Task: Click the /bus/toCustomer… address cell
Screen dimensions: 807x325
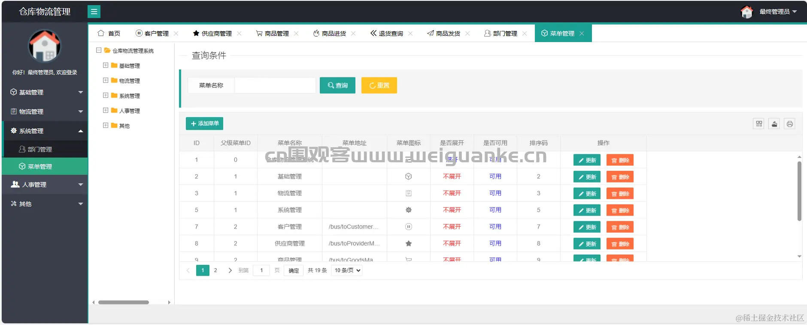Action: point(354,227)
